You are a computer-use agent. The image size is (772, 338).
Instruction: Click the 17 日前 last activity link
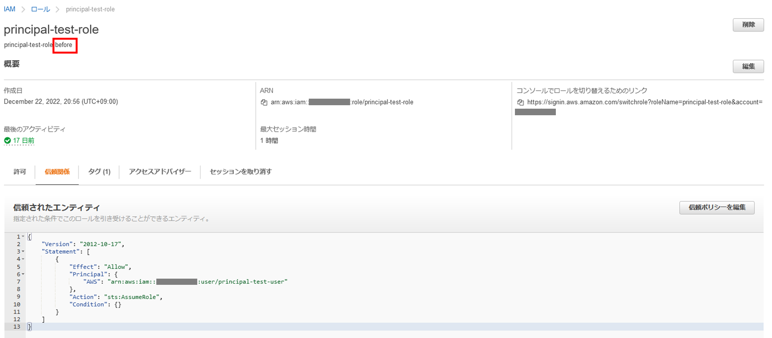(x=24, y=141)
